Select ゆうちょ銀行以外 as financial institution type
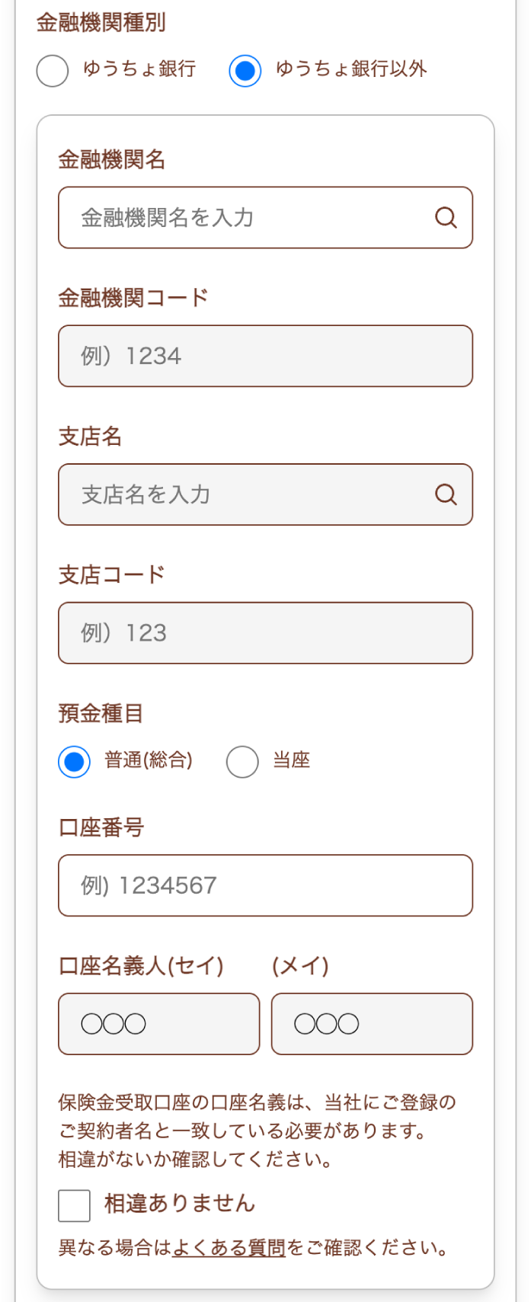The image size is (531, 1302). [245, 70]
